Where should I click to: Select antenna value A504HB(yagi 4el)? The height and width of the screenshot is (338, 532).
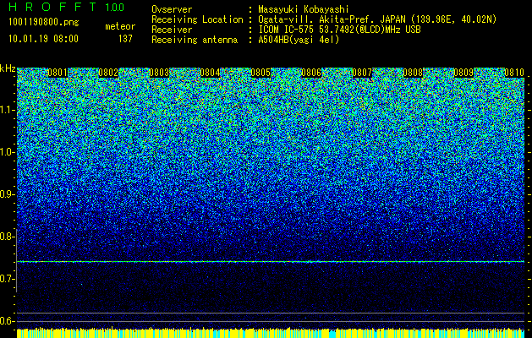point(299,40)
